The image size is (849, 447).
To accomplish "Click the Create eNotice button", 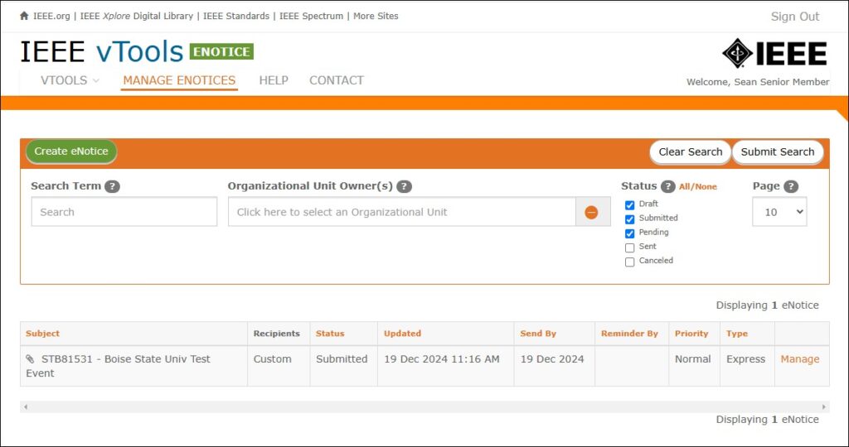I will point(71,151).
